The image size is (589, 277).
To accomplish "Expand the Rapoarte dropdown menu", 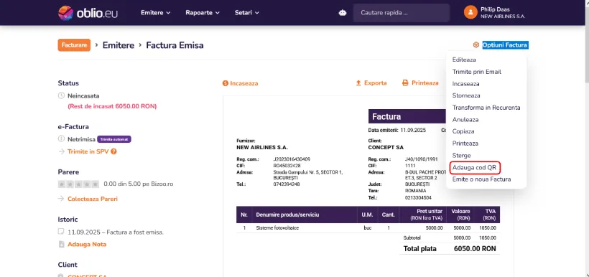I will [x=203, y=13].
